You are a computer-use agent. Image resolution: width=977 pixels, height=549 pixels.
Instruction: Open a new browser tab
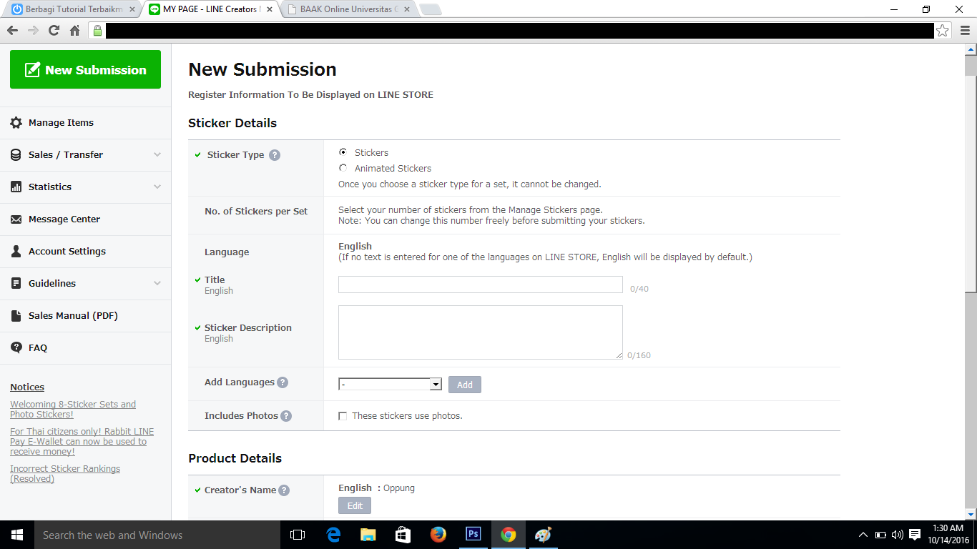point(431,10)
